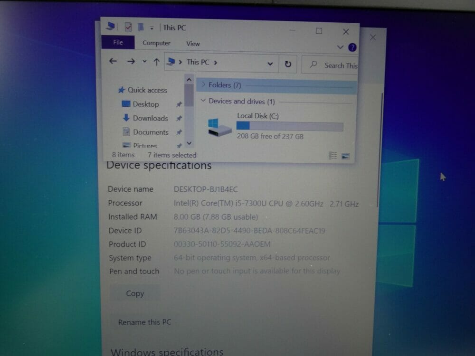This screenshot has height=356, width=475.
Task: Click the pin icon next to Downloads
Action: pyautogui.click(x=179, y=118)
